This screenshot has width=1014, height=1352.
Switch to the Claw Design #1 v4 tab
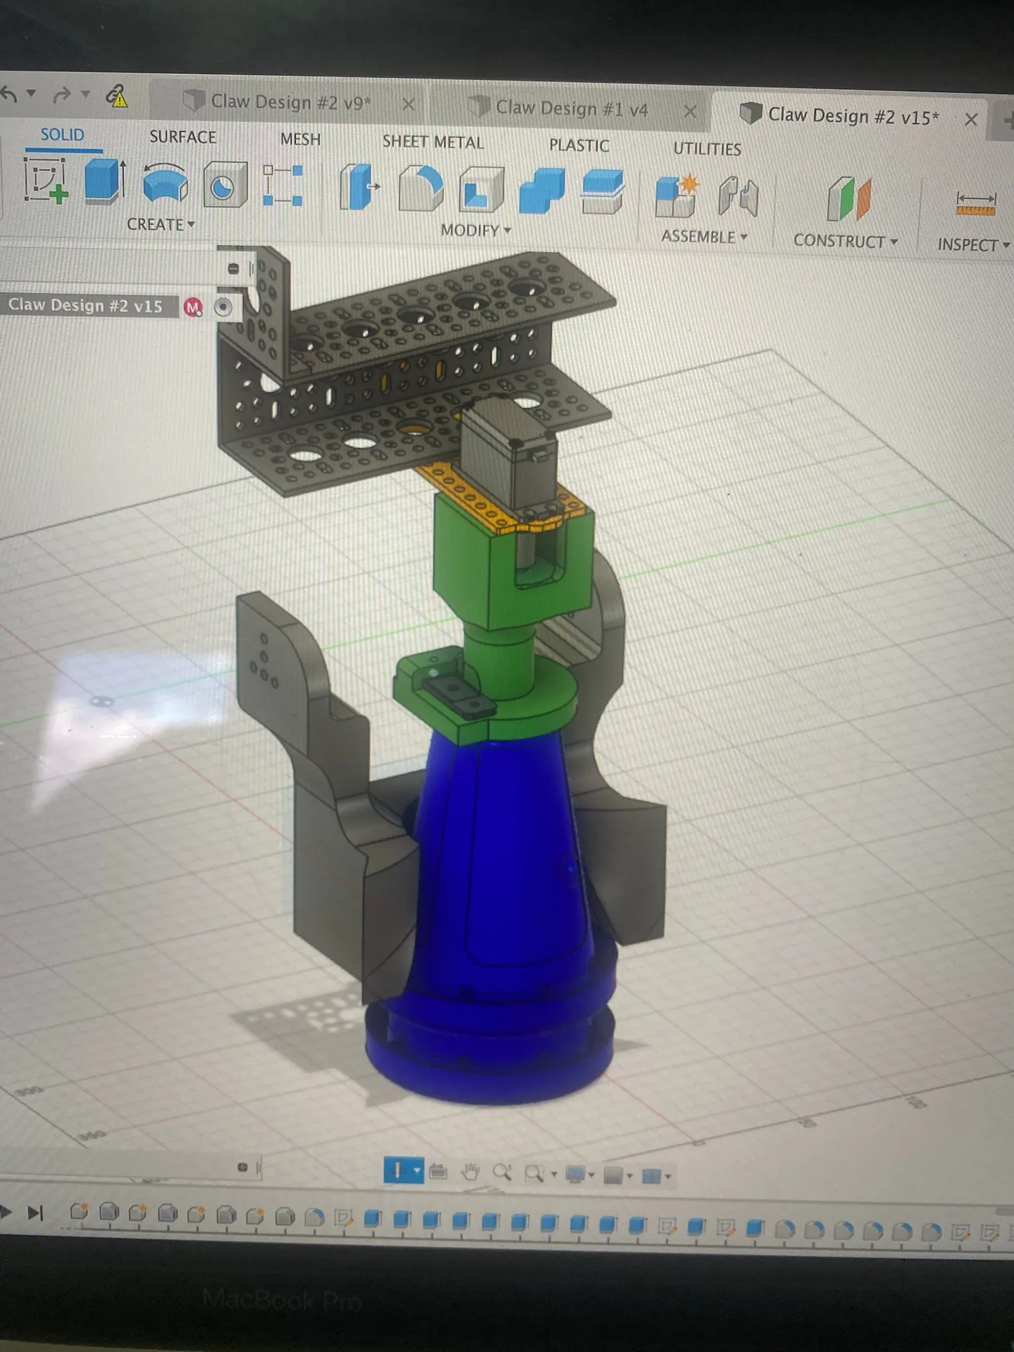571,109
